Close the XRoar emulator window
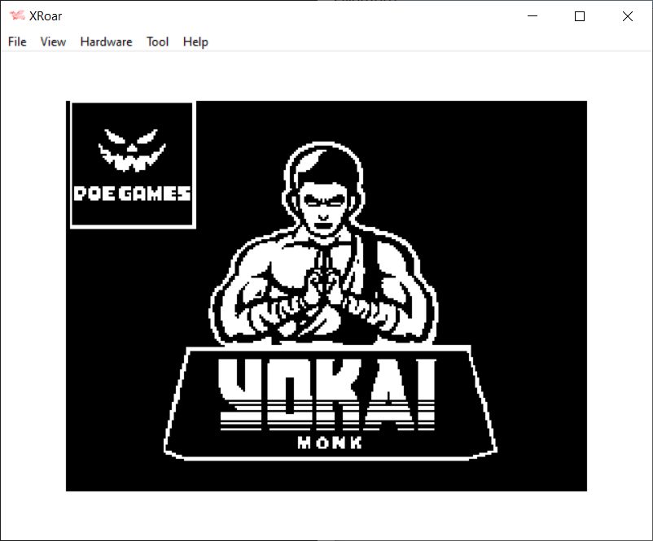The image size is (653, 541). [x=627, y=16]
